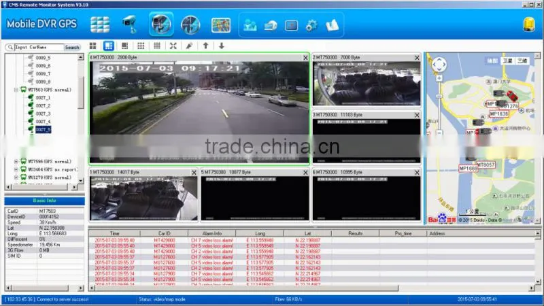Click the yellow alarm beacon icon
This screenshot has width=544, height=306.
tap(529, 24)
